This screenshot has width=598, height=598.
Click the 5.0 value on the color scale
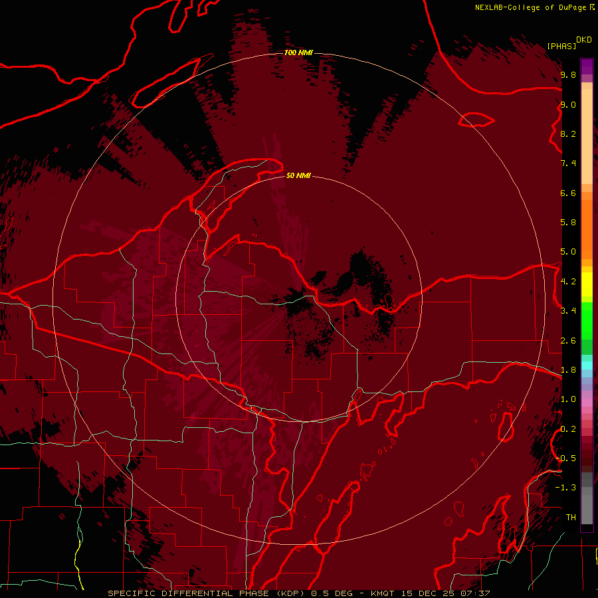(x=568, y=252)
